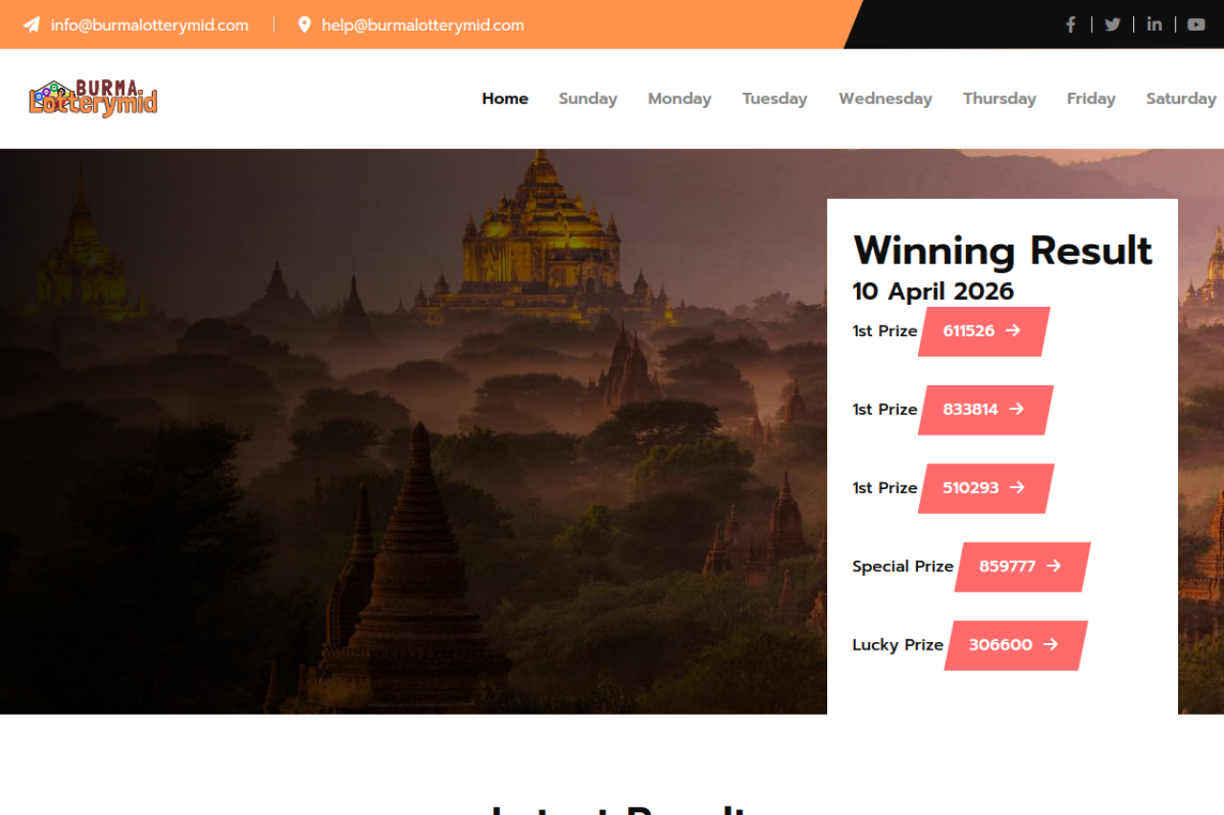Click the Special Prize 859777 button
Screen dimensions: 1224x815
(x=1022, y=567)
